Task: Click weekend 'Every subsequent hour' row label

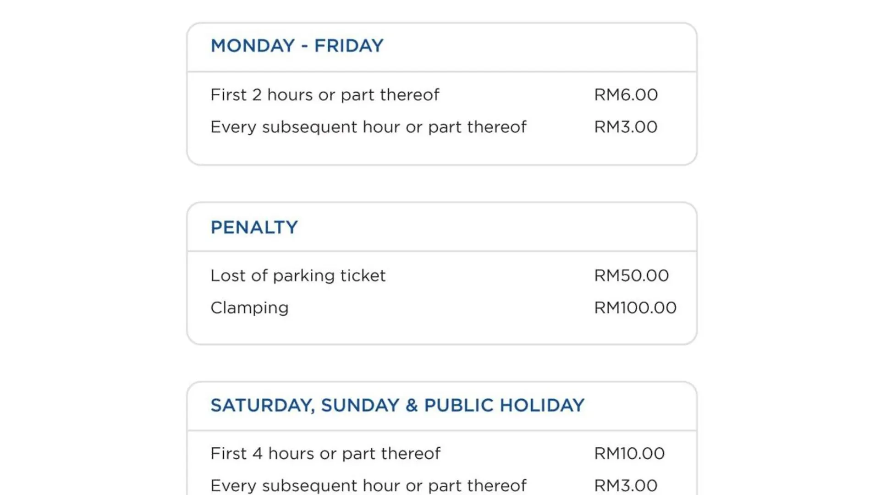Action: click(368, 486)
